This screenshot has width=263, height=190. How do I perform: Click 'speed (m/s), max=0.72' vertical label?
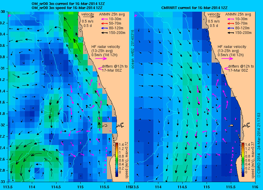coord(127,160)
